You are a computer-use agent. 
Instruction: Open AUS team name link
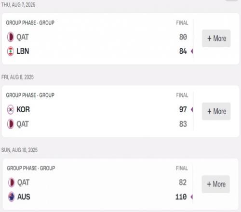(x=24, y=197)
